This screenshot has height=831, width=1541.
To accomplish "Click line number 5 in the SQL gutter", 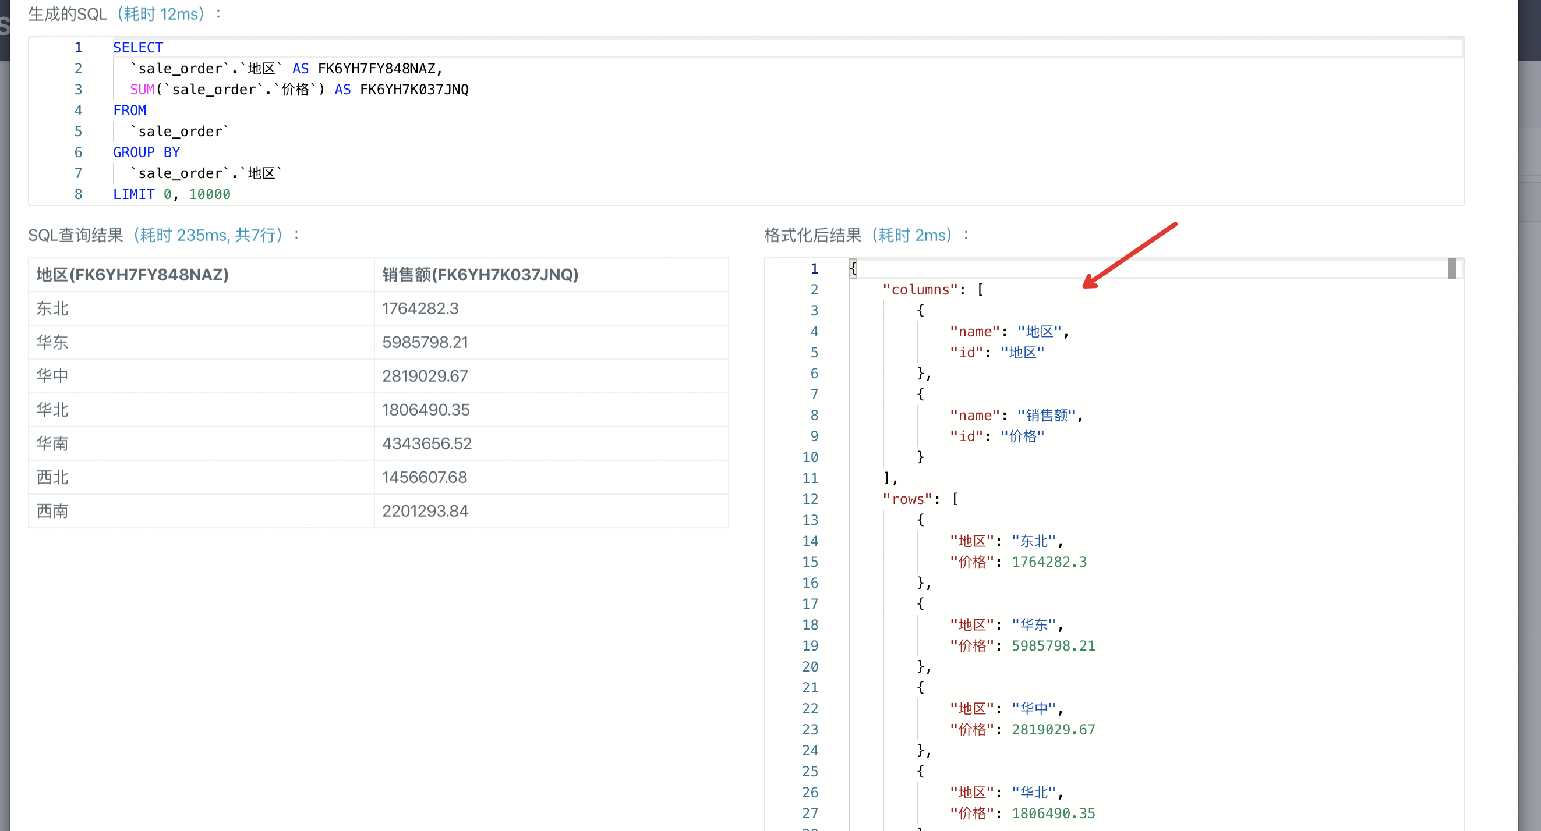I will pyautogui.click(x=78, y=131).
